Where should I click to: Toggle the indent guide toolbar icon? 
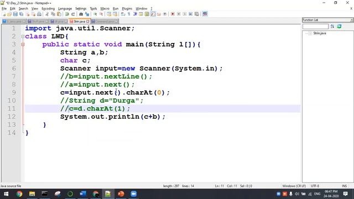point(135,14)
